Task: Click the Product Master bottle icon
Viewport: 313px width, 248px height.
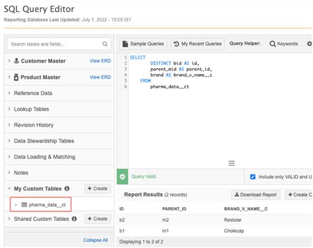Action: 16,77
